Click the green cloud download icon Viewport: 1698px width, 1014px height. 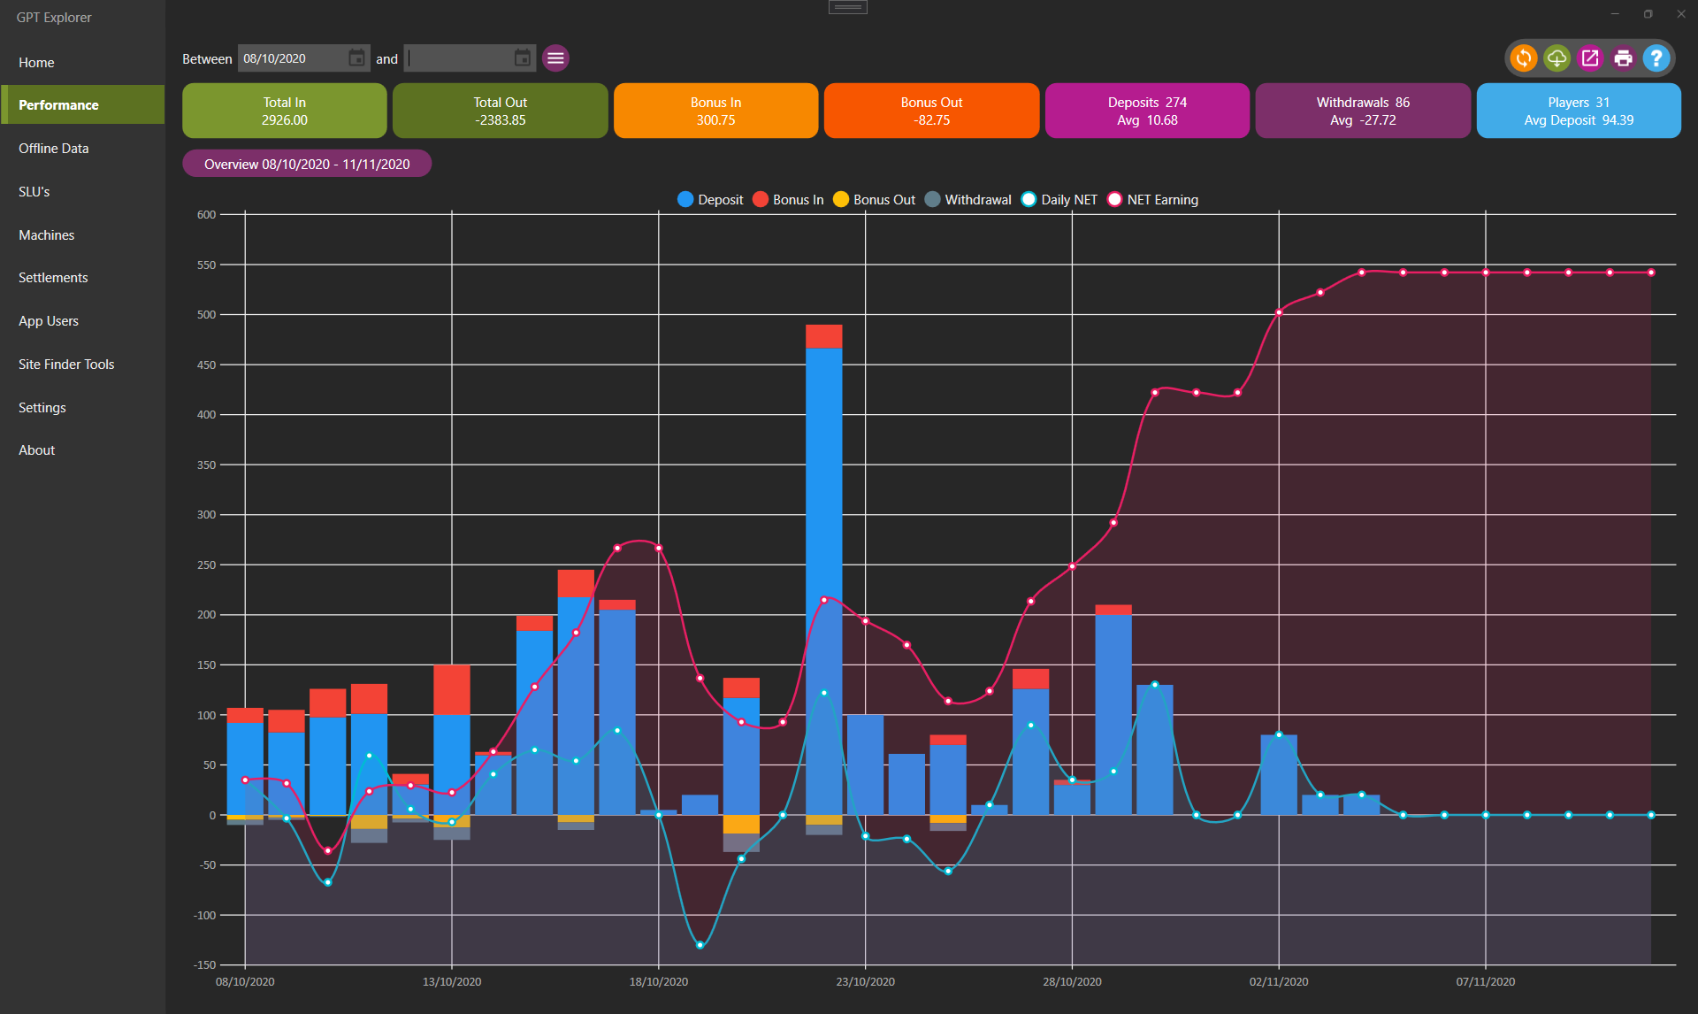pos(1556,58)
